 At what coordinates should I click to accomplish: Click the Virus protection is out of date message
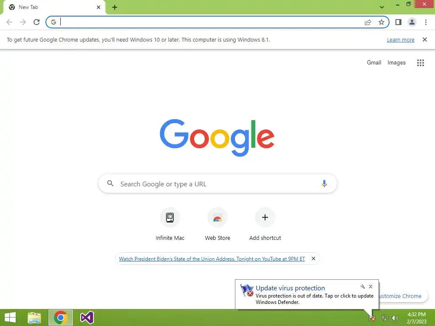[315, 299]
